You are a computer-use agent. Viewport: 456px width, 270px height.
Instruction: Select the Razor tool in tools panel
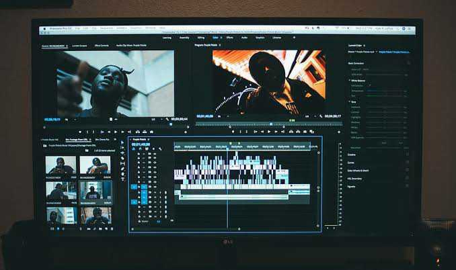point(122,159)
